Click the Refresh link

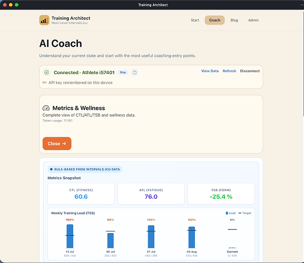pos(229,71)
